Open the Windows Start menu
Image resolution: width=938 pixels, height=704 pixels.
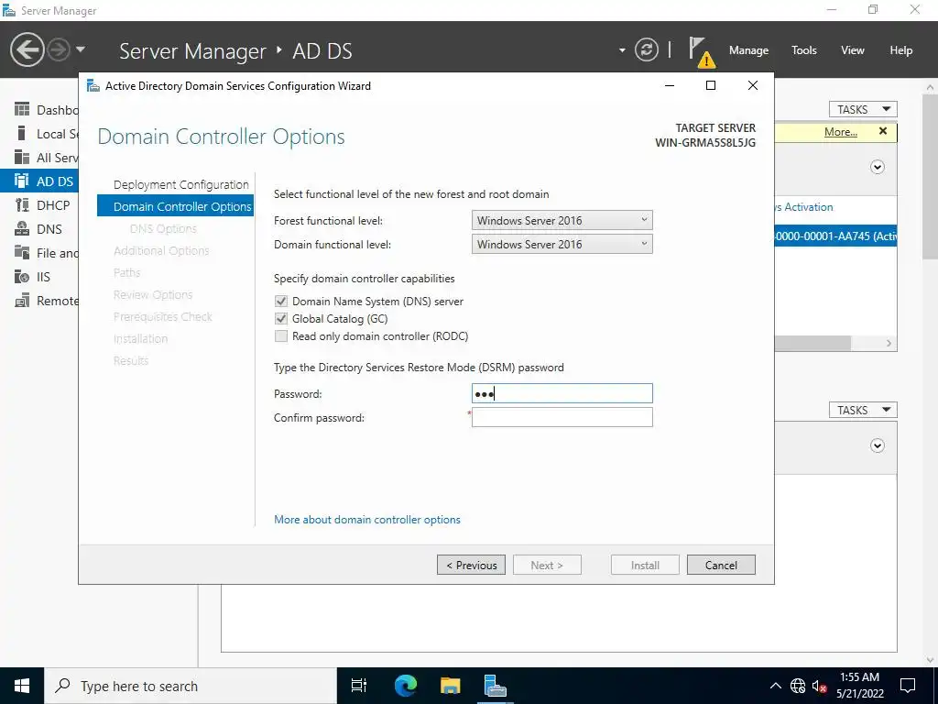click(x=22, y=686)
